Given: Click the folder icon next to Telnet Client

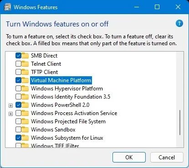Looking at the screenshot, I should (x=25, y=64).
